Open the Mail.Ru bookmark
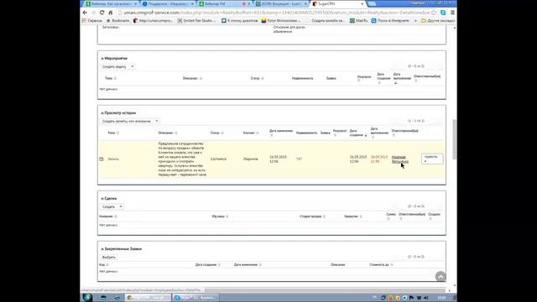 [358, 20]
